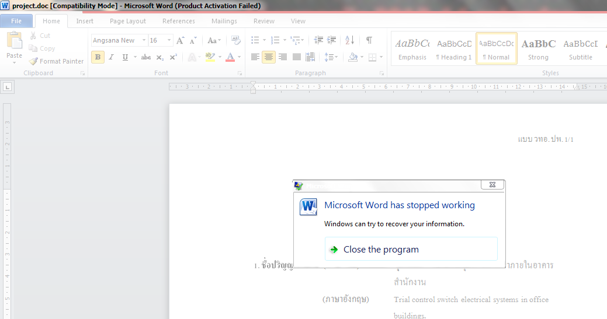Apply the Heading 1 style
The height and width of the screenshot is (319, 607).
pyautogui.click(x=454, y=49)
